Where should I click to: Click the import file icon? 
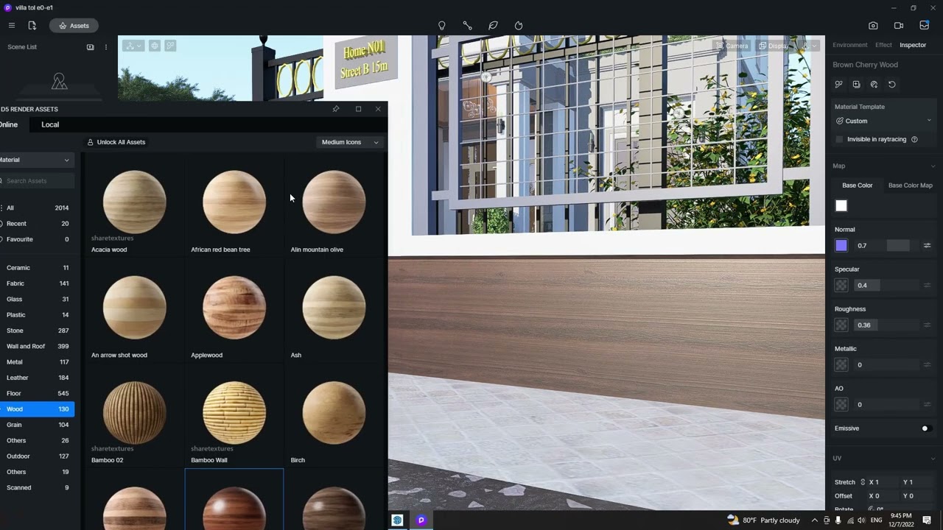pyautogui.click(x=32, y=26)
